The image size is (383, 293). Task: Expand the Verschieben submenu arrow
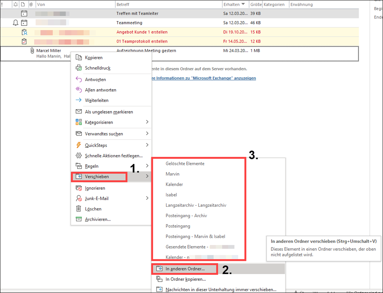147,176
